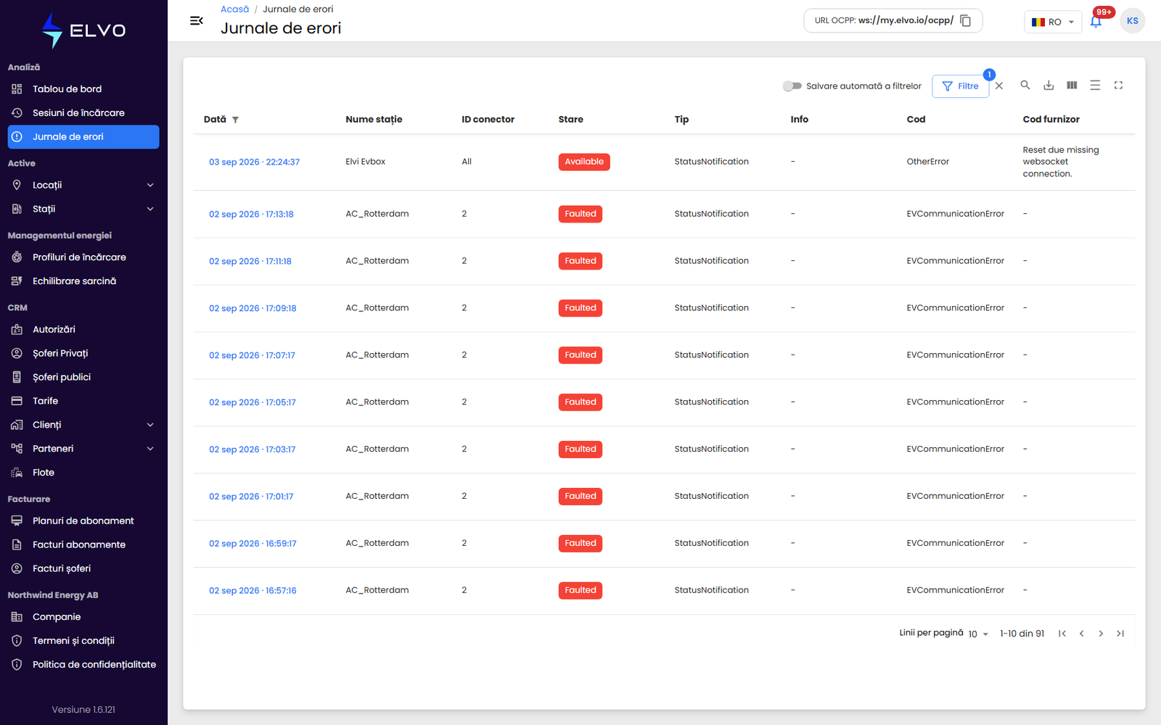
Task: Open the column visibility icon
Action: 1072,86
